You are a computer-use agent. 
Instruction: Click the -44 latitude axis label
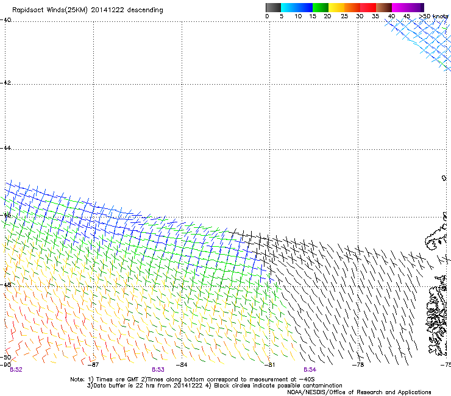[x=5, y=148]
